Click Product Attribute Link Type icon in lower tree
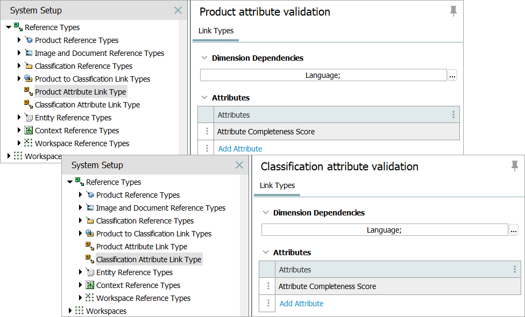Image resolution: width=525 pixels, height=317 pixels. click(90, 247)
